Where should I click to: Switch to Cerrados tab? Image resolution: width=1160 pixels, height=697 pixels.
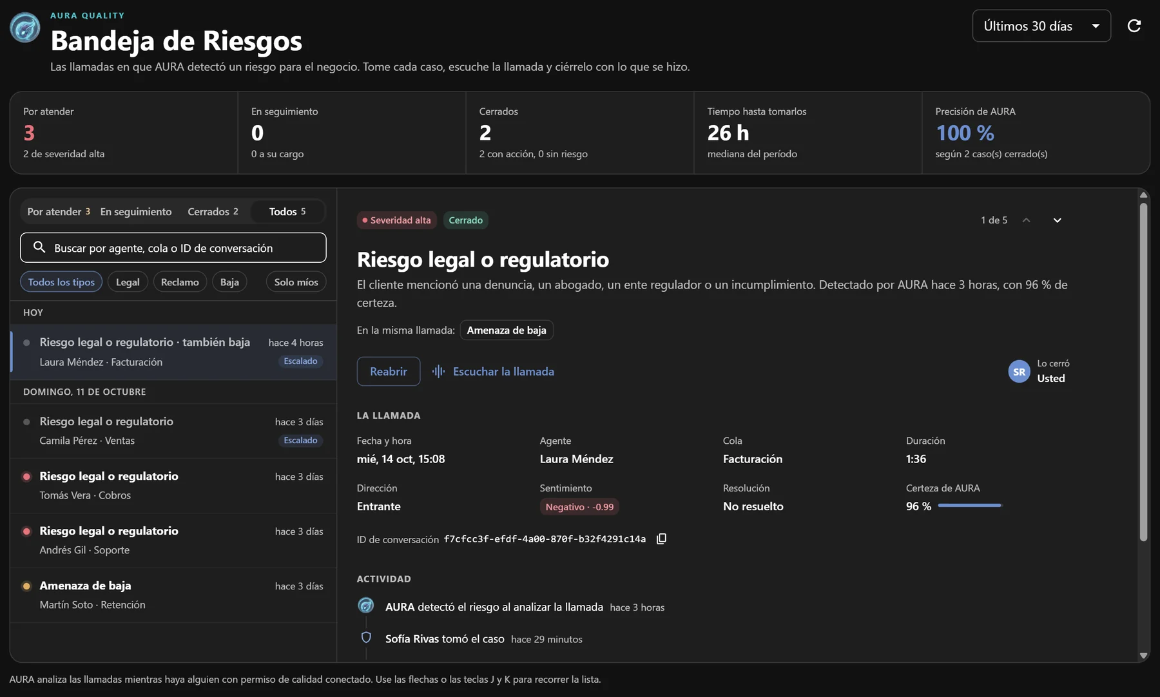point(213,211)
